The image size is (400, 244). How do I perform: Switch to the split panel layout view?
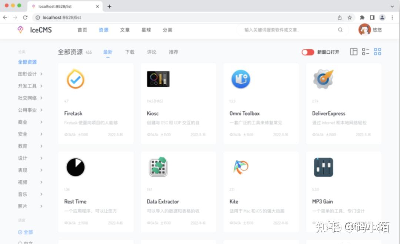pyautogui.click(x=354, y=52)
